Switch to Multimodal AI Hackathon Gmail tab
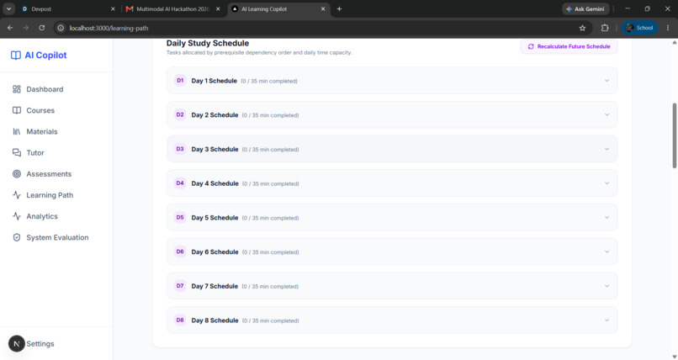 click(x=172, y=8)
